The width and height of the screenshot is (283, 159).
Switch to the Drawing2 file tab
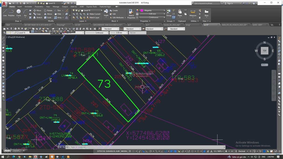click(61, 25)
